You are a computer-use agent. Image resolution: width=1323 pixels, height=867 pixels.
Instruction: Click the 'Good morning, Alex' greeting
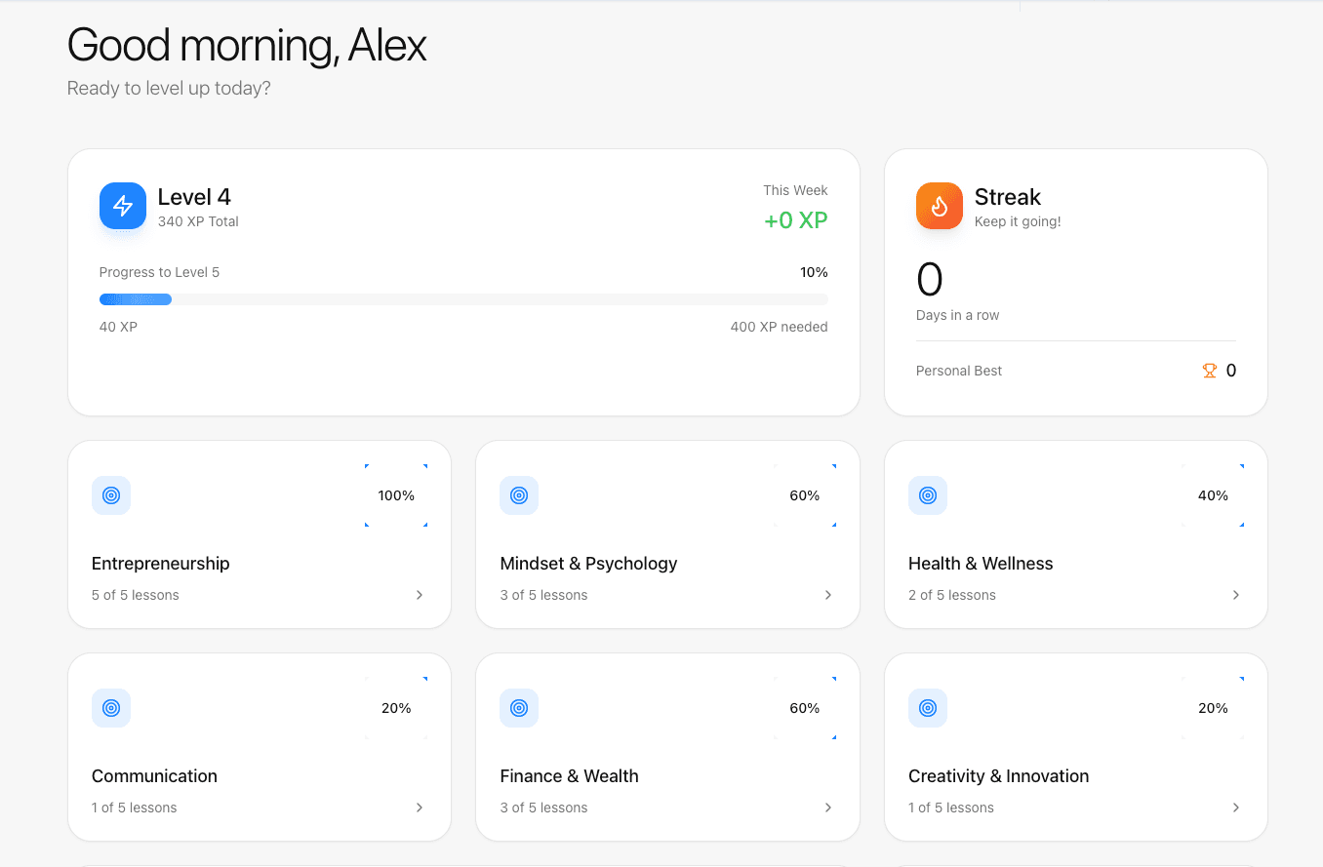click(x=247, y=45)
